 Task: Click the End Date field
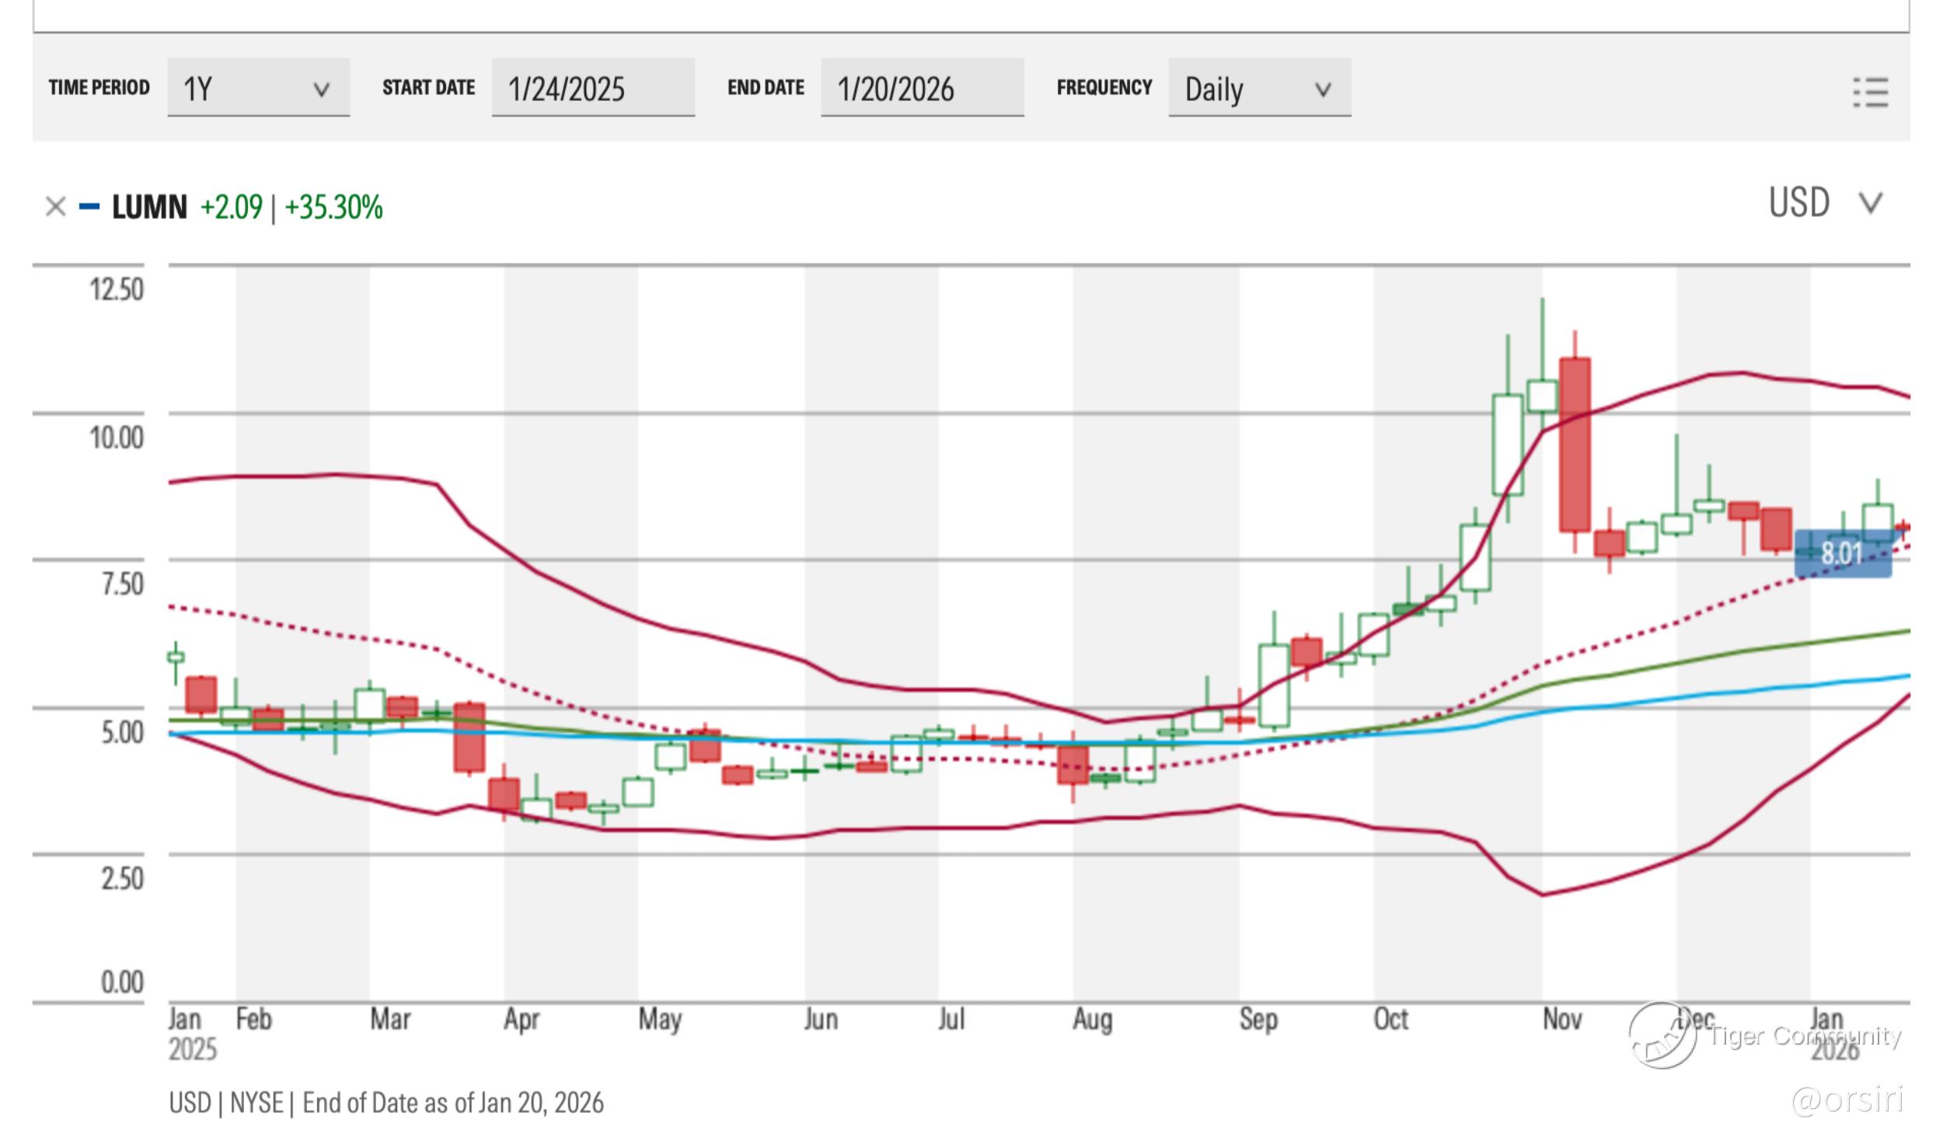tap(921, 88)
